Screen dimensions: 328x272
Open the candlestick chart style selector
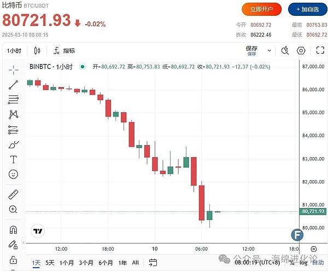(x=37, y=51)
